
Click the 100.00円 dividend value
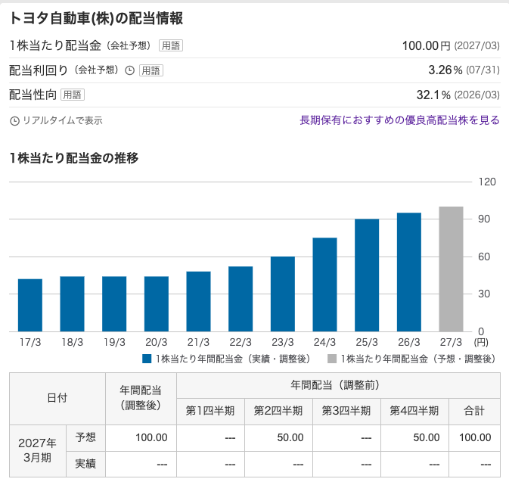point(427,45)
